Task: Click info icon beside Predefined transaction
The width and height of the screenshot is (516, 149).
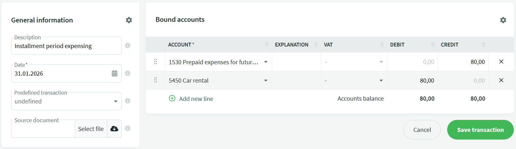Action: 127,101
